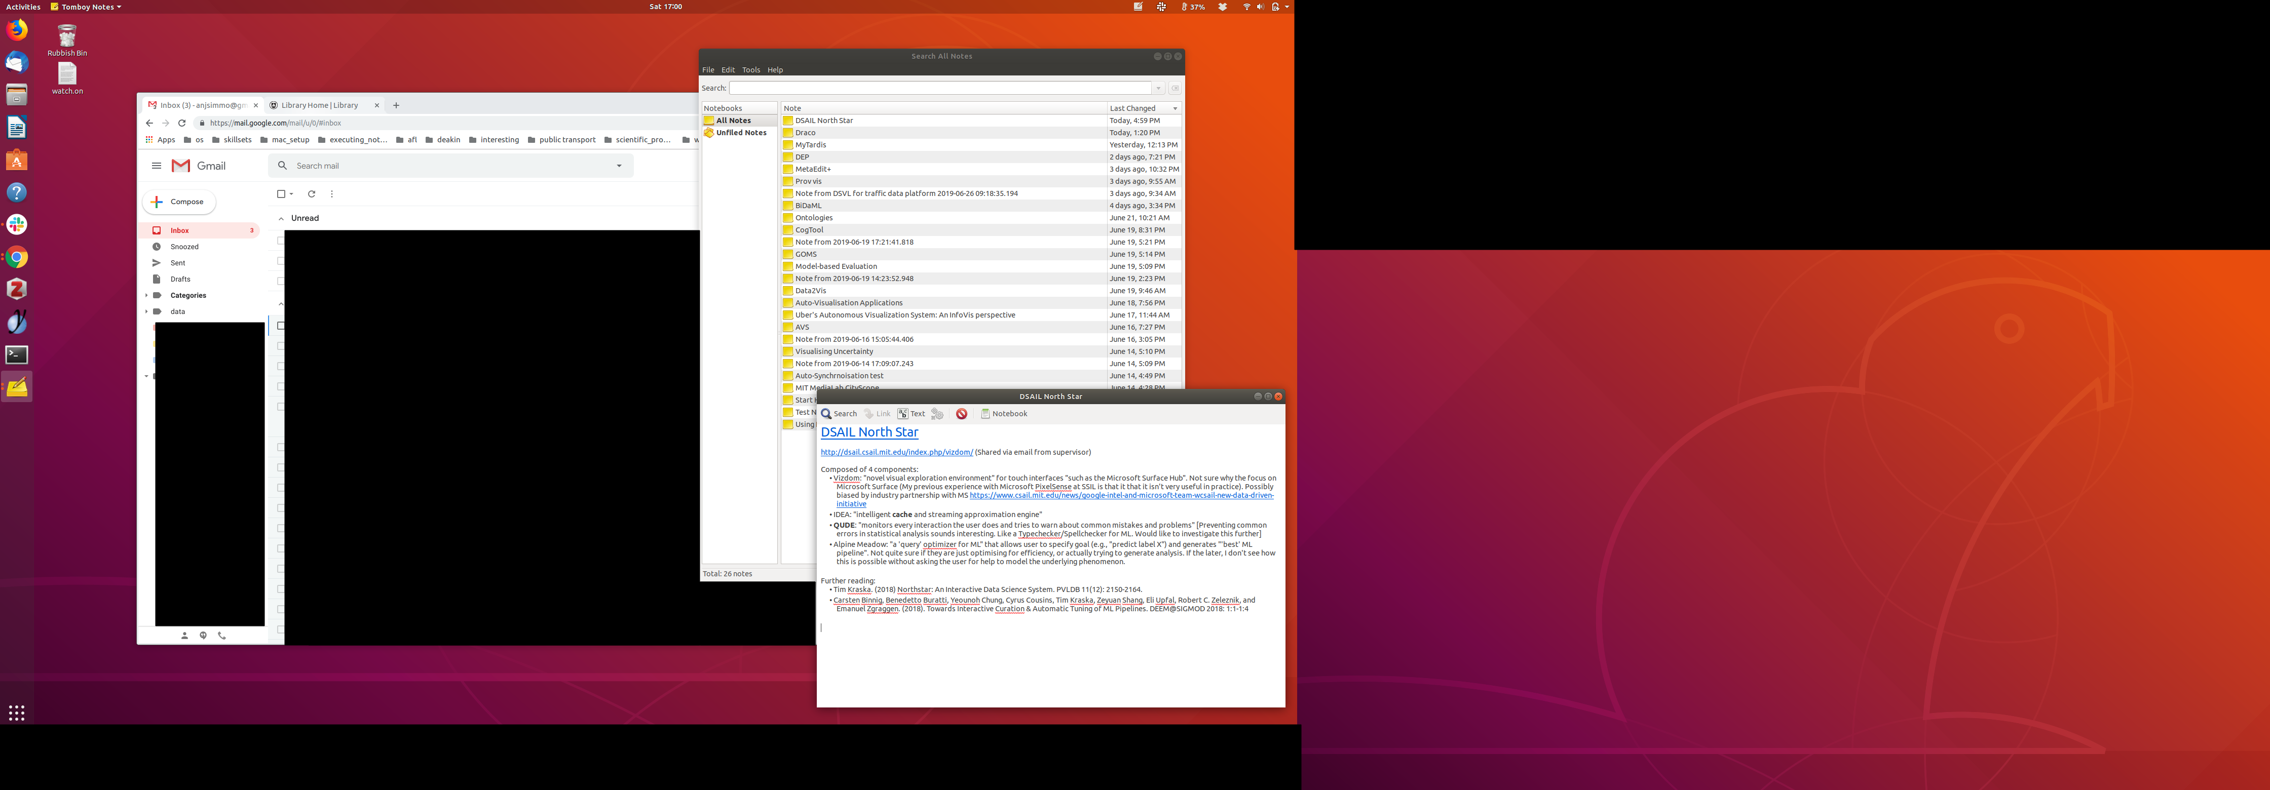
Task: Click Gmail more options three-dot icon
Action: point(331,194)
